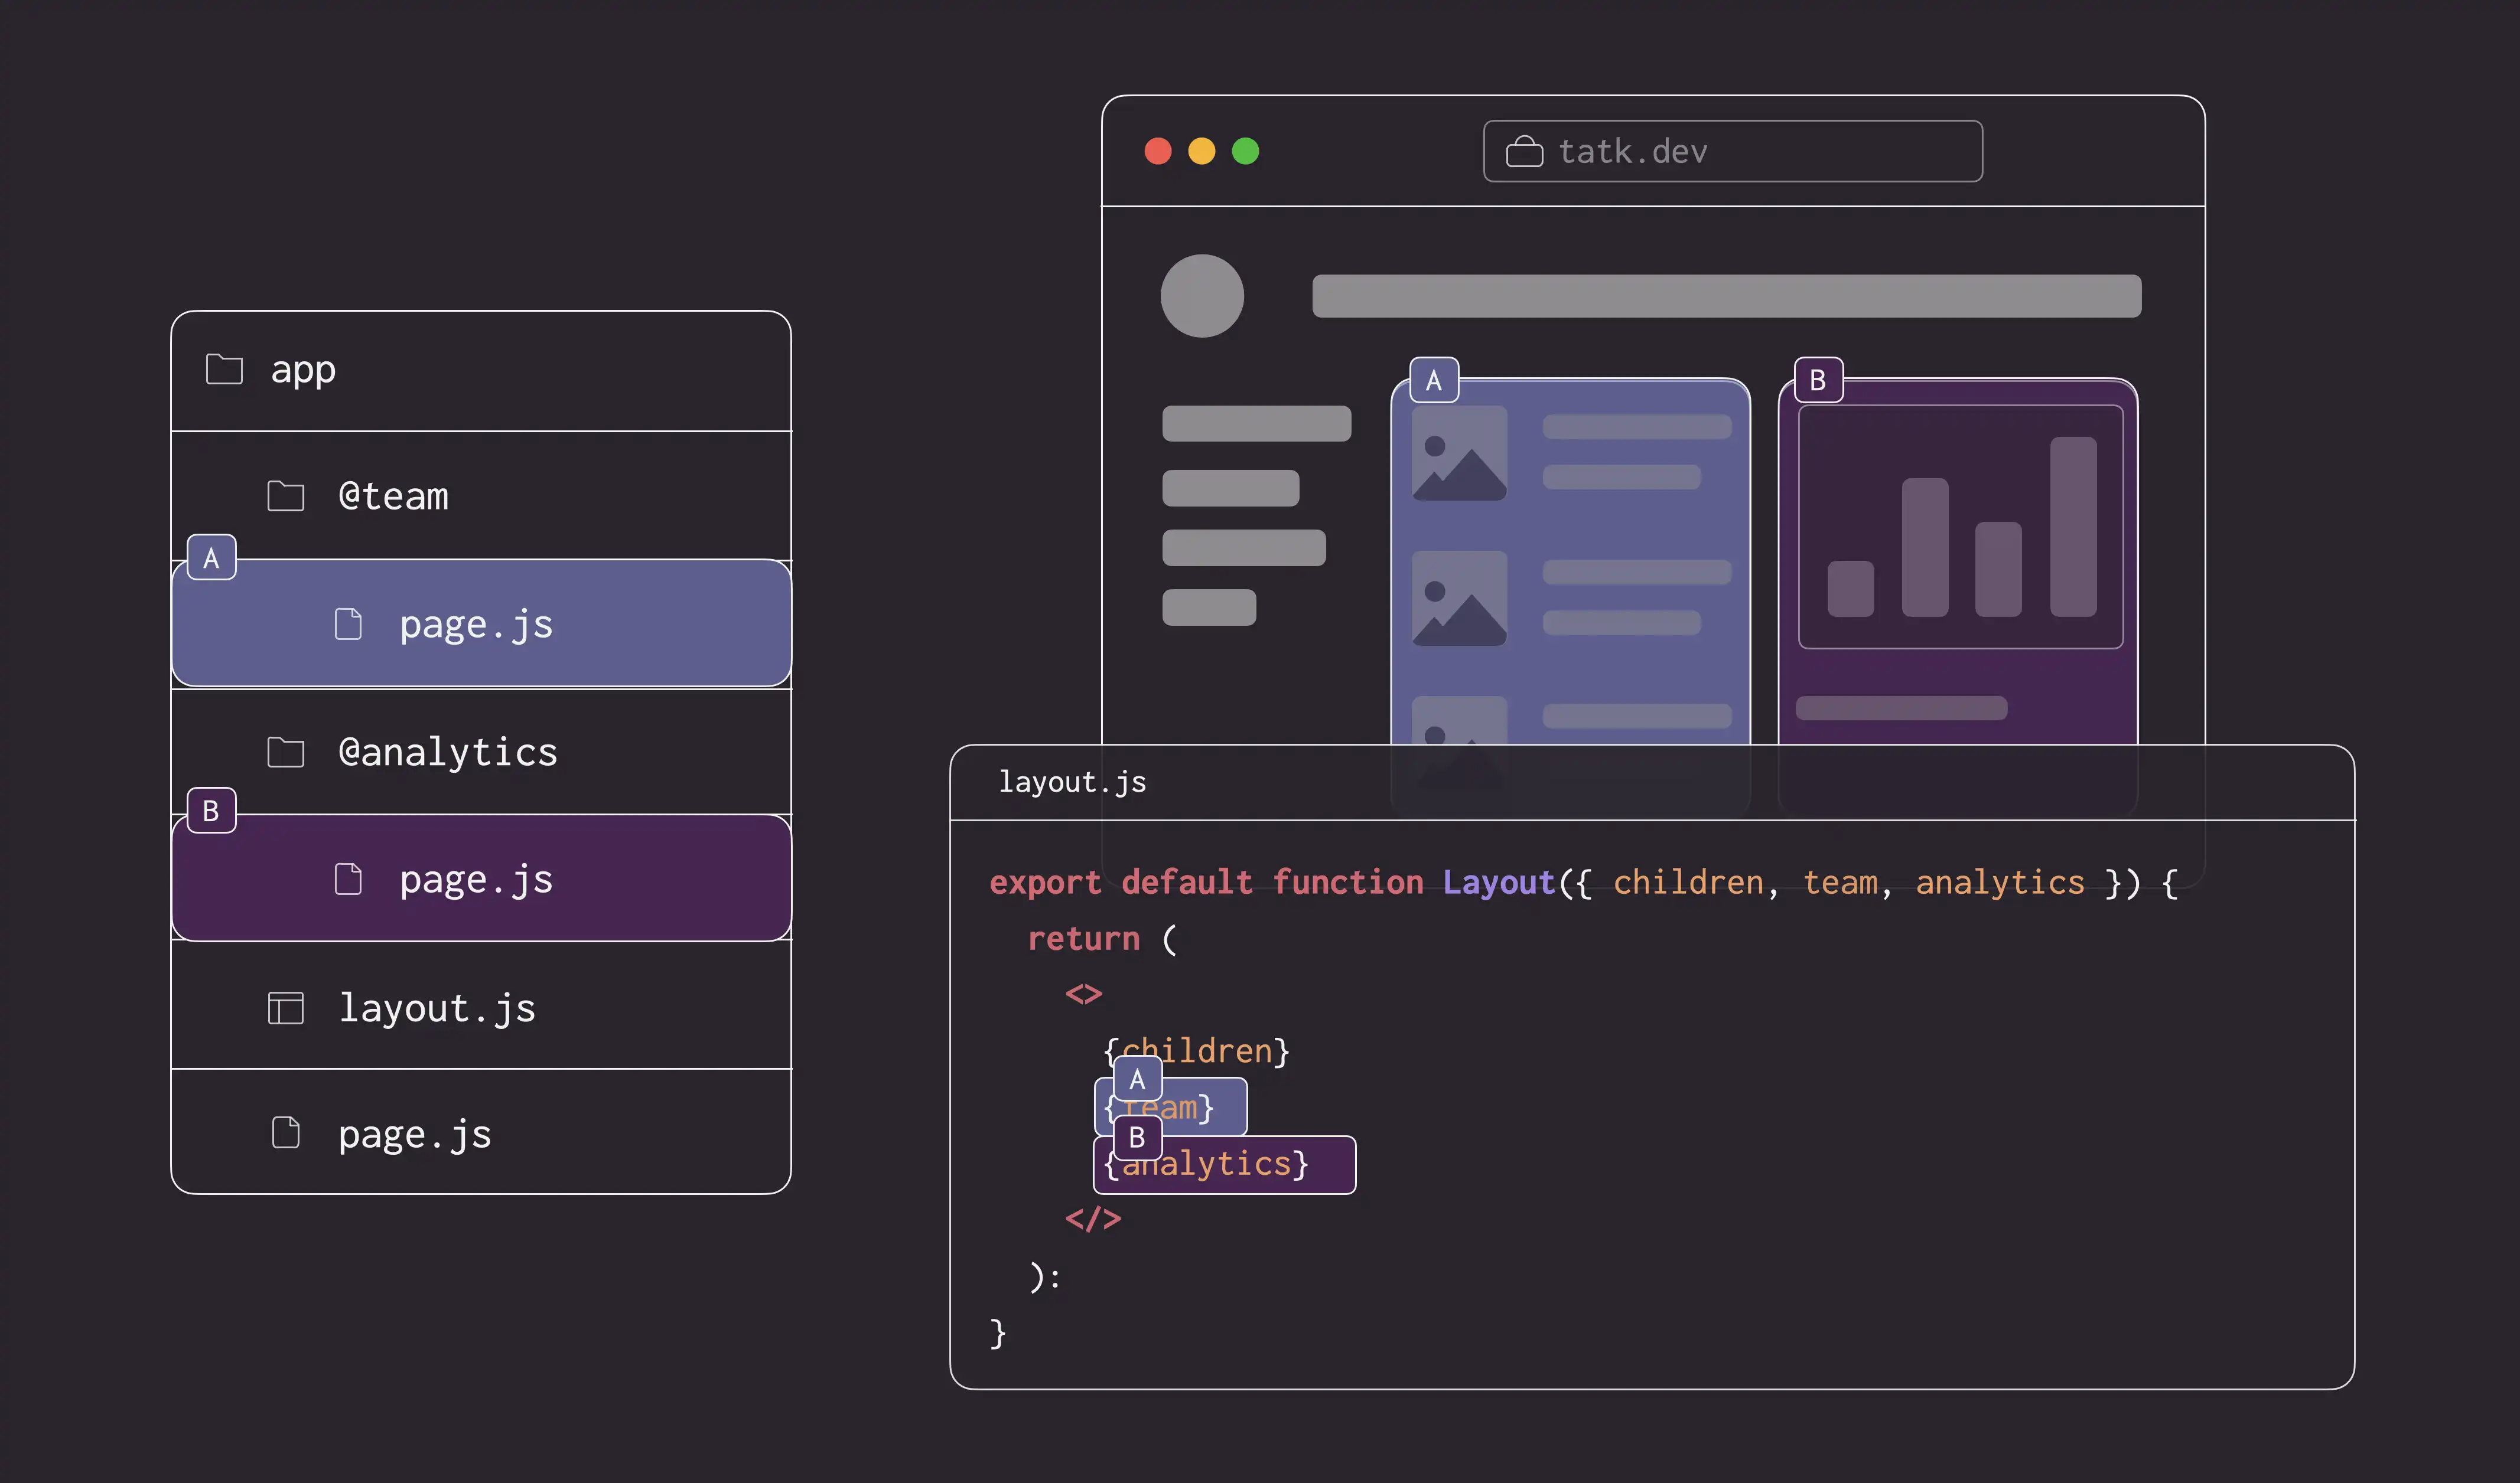Image resolution: width=2520 pixels, height=1483 pixels.
Task: Click the 'function' keyword in code
Action: click(x=1348, y=883)
